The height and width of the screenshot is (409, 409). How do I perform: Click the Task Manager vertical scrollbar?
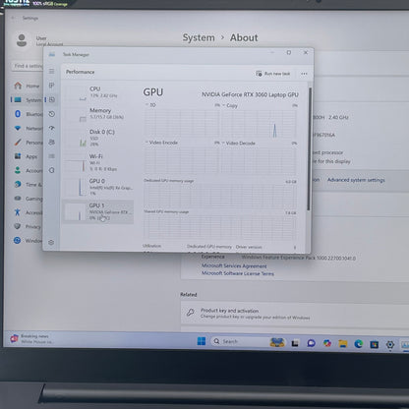pyautogui.click(x=310, y=149)
